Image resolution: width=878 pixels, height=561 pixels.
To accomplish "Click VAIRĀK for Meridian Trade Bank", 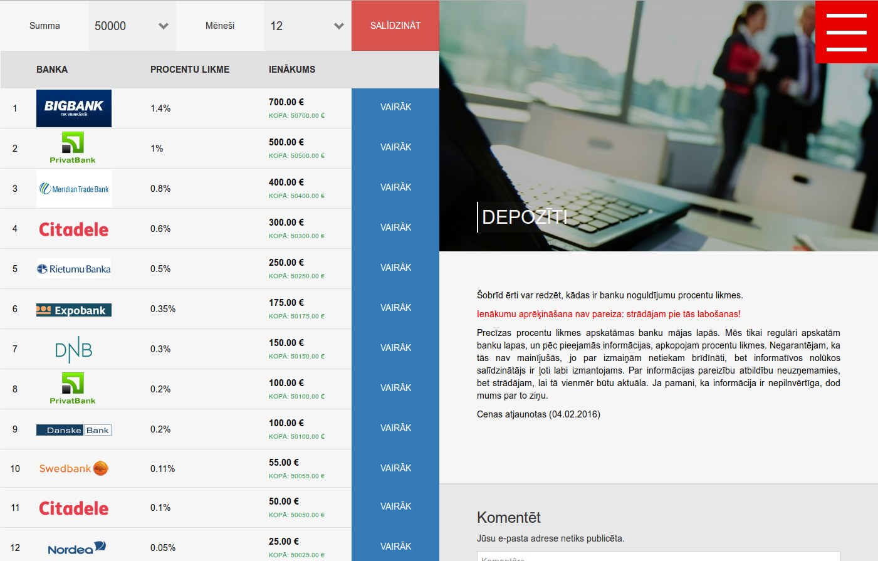I will (x=395, y=188).
